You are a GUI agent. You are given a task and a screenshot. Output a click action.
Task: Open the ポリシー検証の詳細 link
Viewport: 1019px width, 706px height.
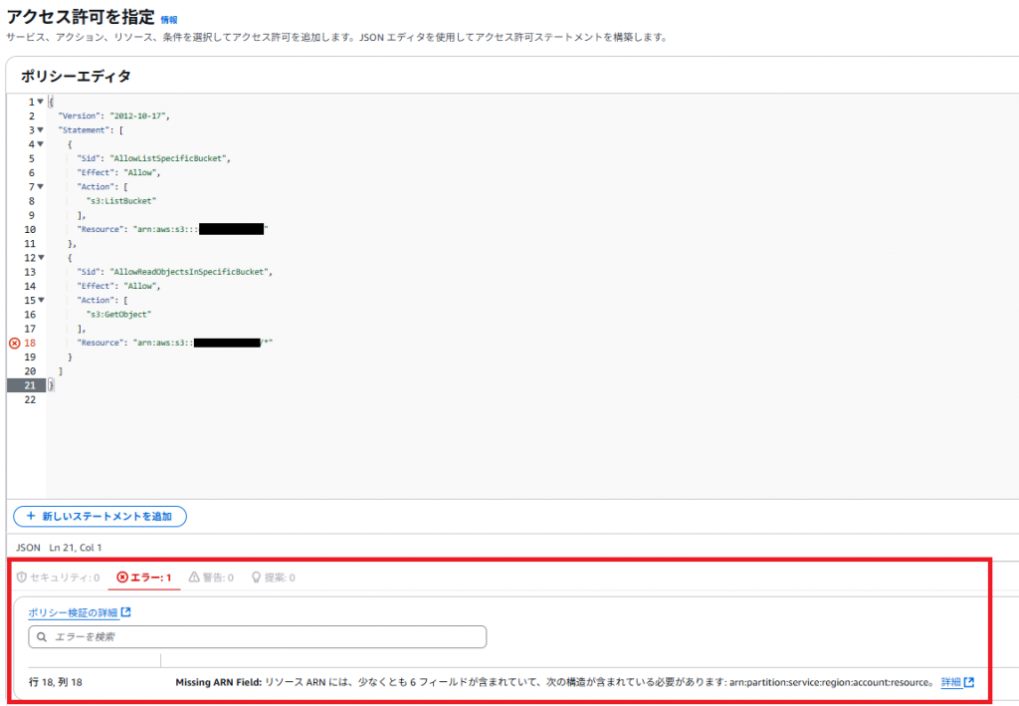click(73, 612)
